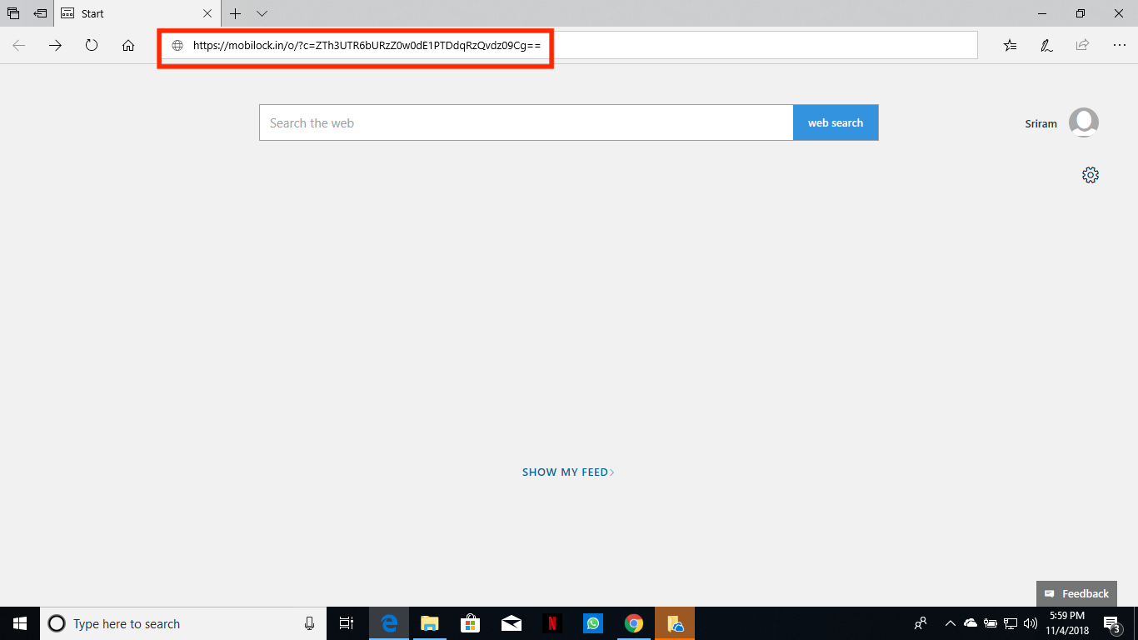Open the highlighted folder app in taskbar
1138x640 pixels.
coord(675,623)
